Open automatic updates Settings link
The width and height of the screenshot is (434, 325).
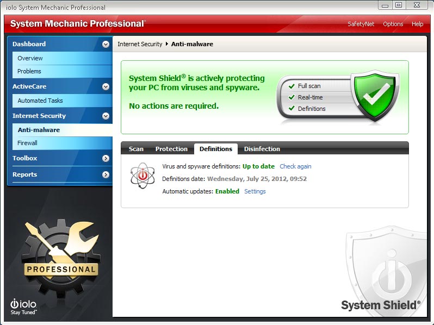coord(255,191)
